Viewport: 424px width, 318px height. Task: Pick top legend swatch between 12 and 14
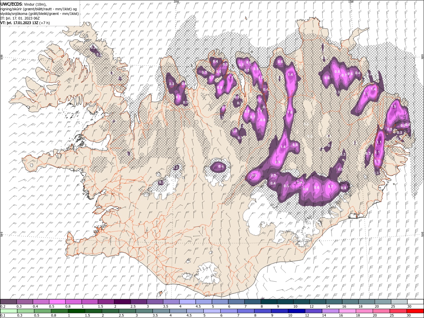click(317, 302)
